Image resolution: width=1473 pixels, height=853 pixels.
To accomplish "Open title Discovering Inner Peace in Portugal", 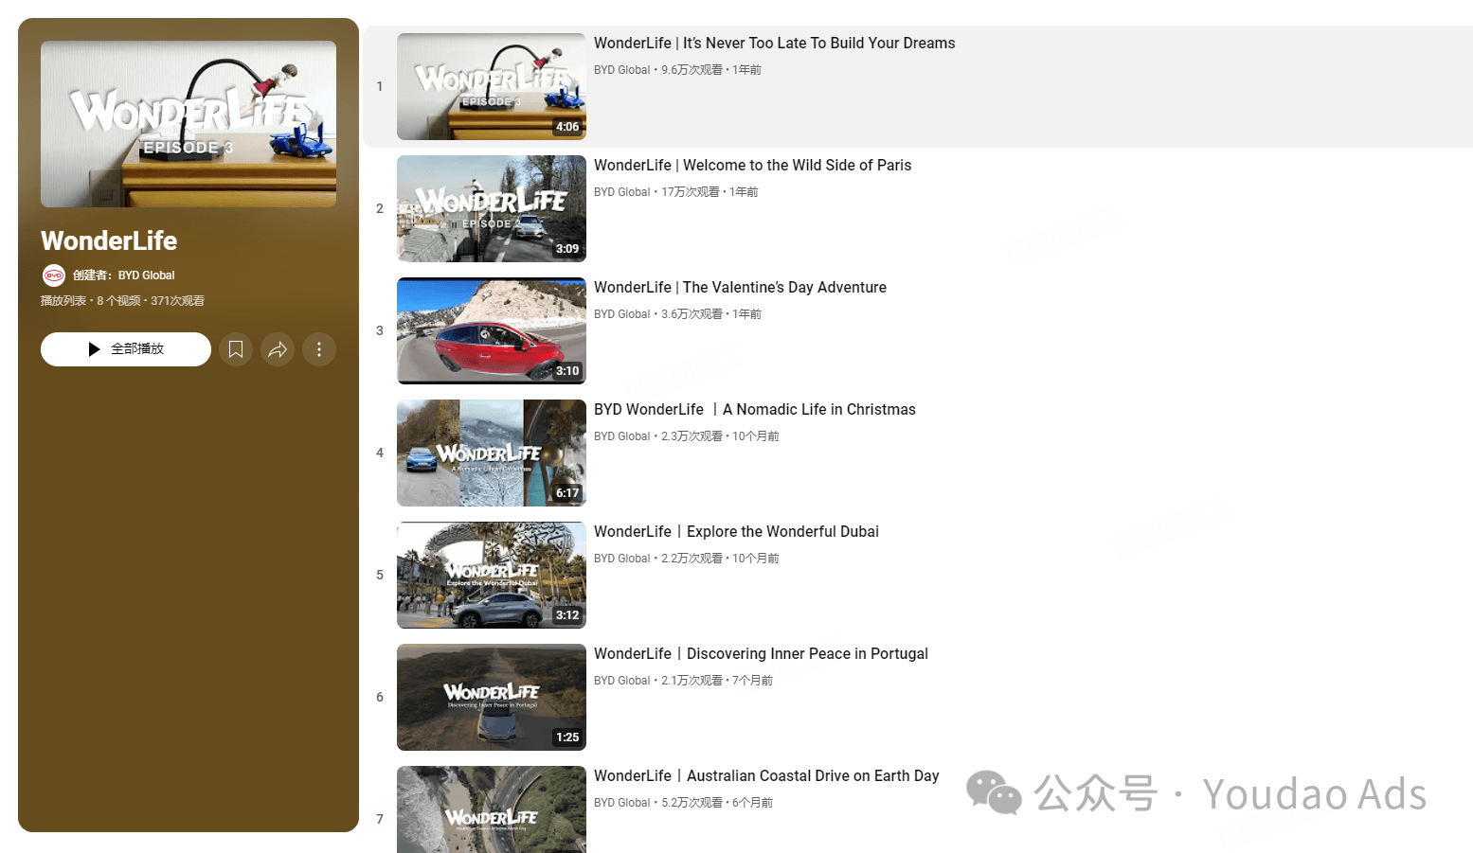I will pos(761,653).
